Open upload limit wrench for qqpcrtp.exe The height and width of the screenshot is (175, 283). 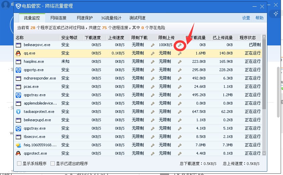click(179, 70)
